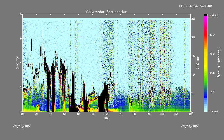Image resolution: width=224 pixels, height=140 pixels.
Task: Click the 5 kft tick label
Action: (192, 93)
